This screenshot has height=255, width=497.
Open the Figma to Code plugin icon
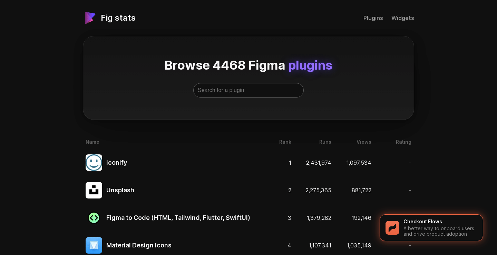pos(94,218)
